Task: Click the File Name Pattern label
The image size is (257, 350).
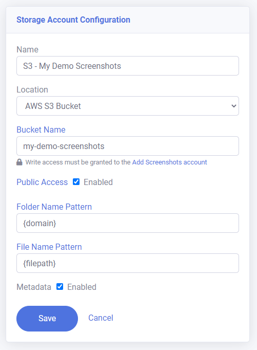Action: click(49, 247)
